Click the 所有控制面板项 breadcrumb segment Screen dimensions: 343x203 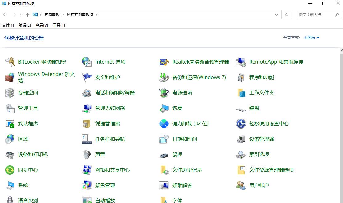pyautogui.click(x=80, y=14)
